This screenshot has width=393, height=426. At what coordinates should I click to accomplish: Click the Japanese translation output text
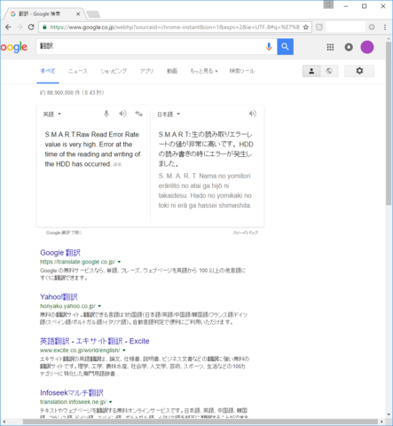[x=206, y=149]
